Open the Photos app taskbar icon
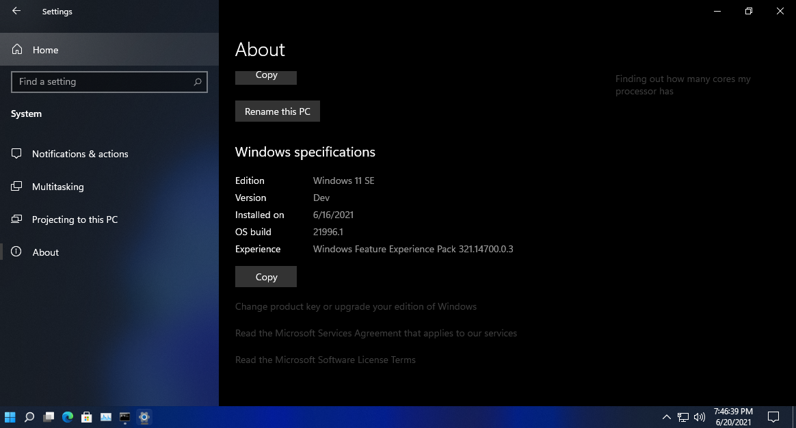 [x=105, y=417]
